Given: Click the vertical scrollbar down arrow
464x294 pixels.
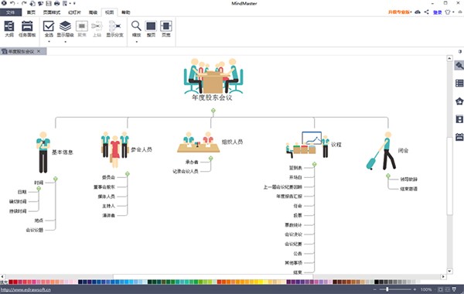Looking at the screenshot, I should [450, 271].
